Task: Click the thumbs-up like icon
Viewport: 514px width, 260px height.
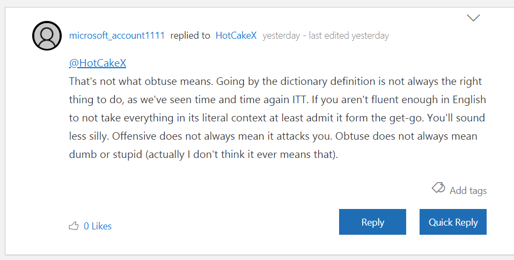Action: (74, 226)
